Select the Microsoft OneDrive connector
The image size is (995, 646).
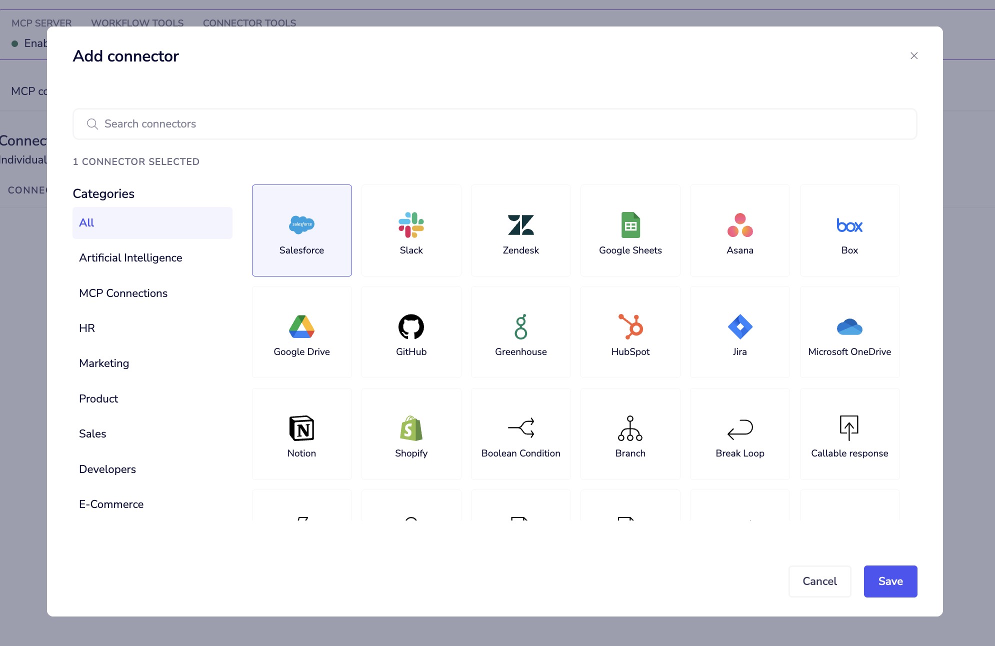point(849,331)
